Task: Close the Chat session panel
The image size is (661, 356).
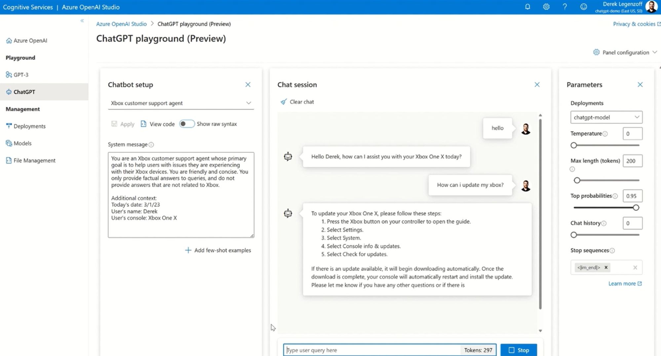Action: pyautogui.click(x=537, y=85)
